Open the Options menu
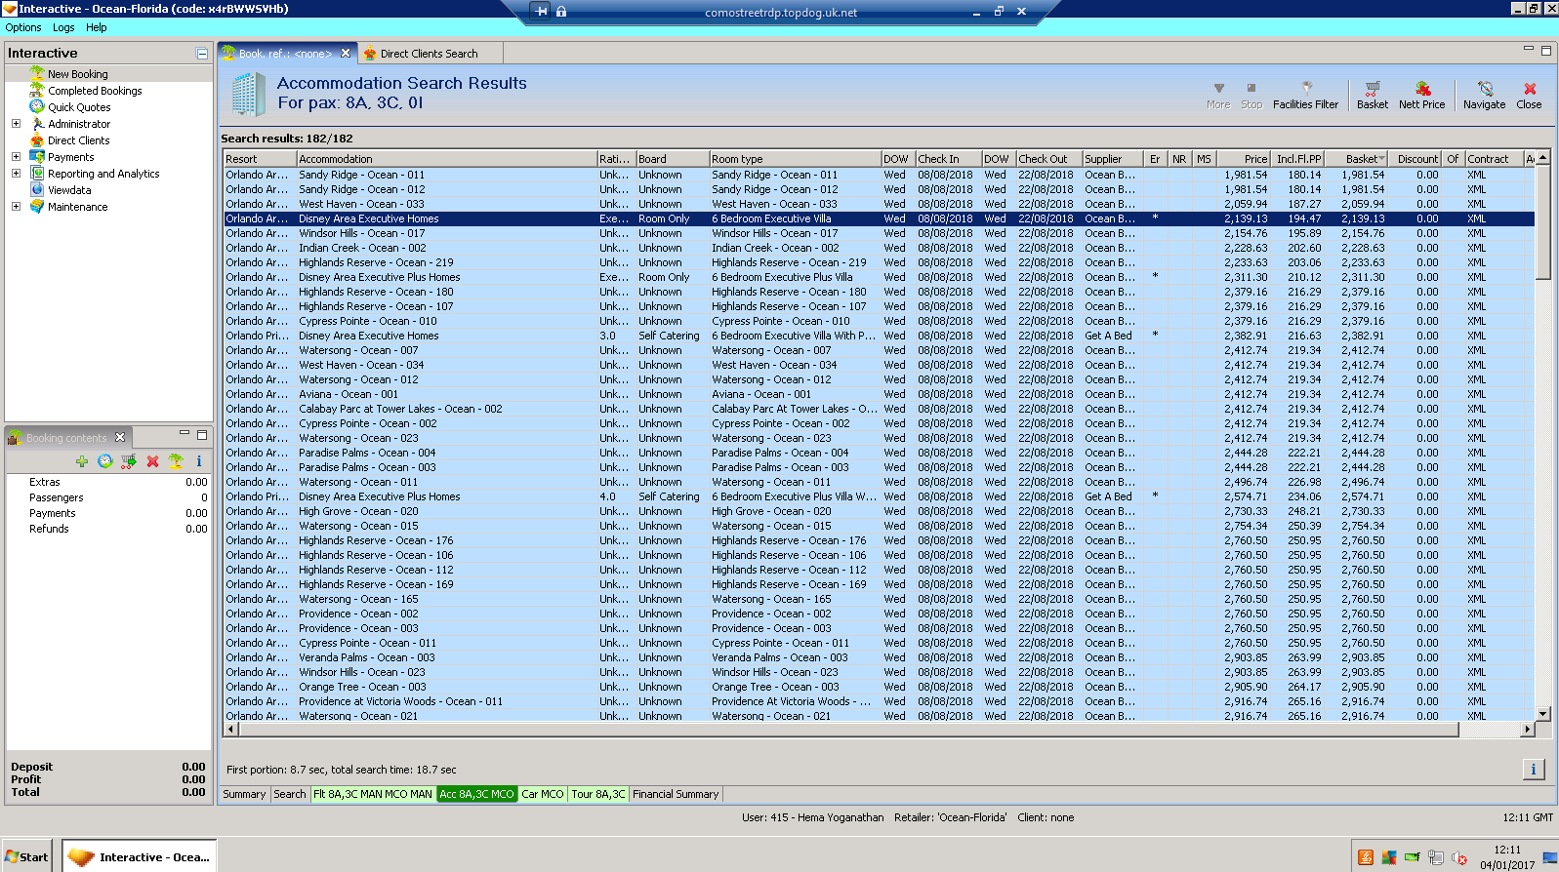Viewport: 1559px width, 872px height. [x=23, y=27]
